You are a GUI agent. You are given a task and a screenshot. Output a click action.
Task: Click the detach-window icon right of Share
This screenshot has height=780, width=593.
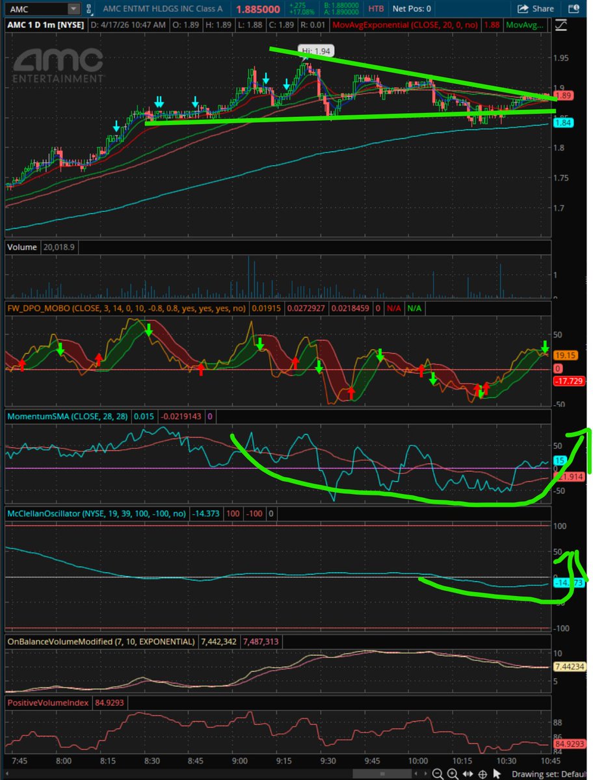[573, 9]
